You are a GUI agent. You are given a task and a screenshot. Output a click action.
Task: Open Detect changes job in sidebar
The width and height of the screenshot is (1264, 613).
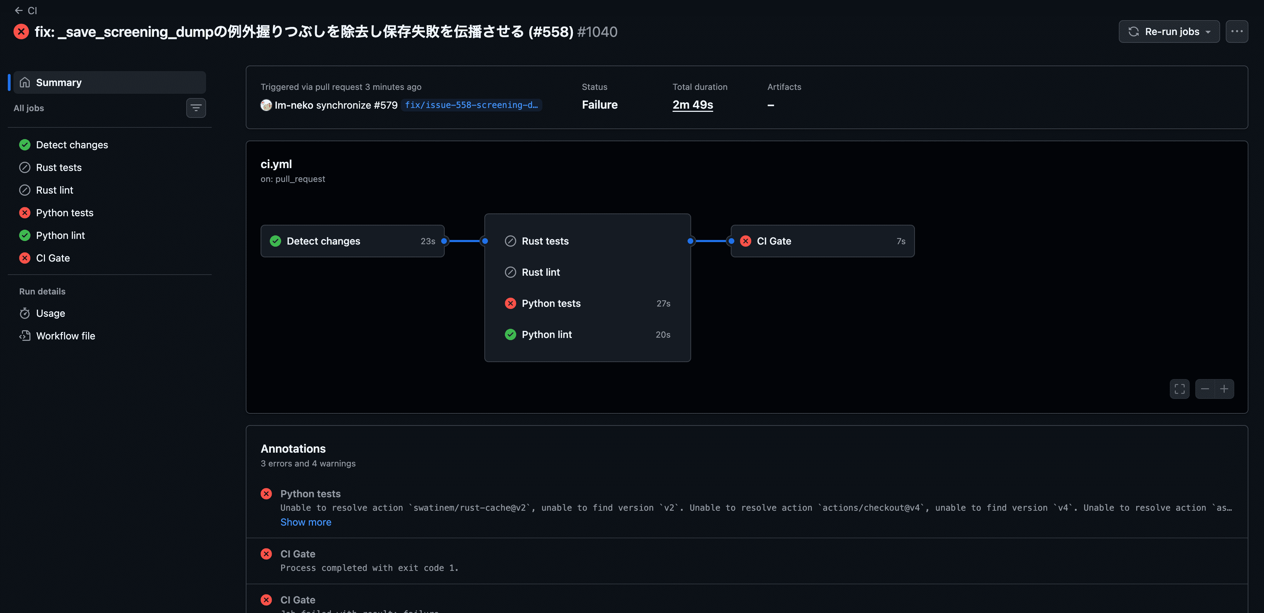click(x=109, y=145)
